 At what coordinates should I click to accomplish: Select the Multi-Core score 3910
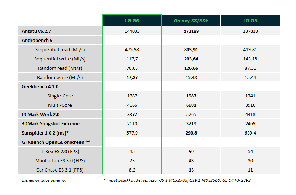click(250, 105)
